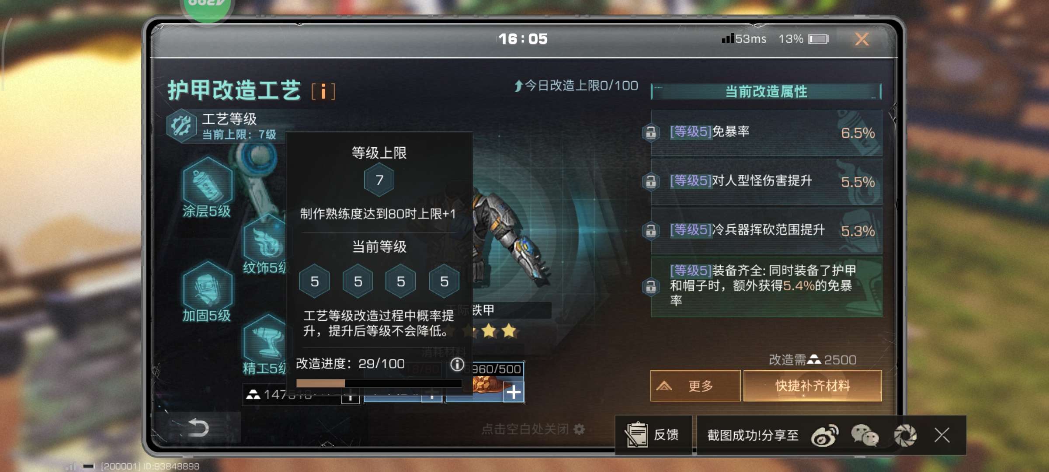Open the 反馈 feedback button
1049x472 pixels.
pos(653,435)
